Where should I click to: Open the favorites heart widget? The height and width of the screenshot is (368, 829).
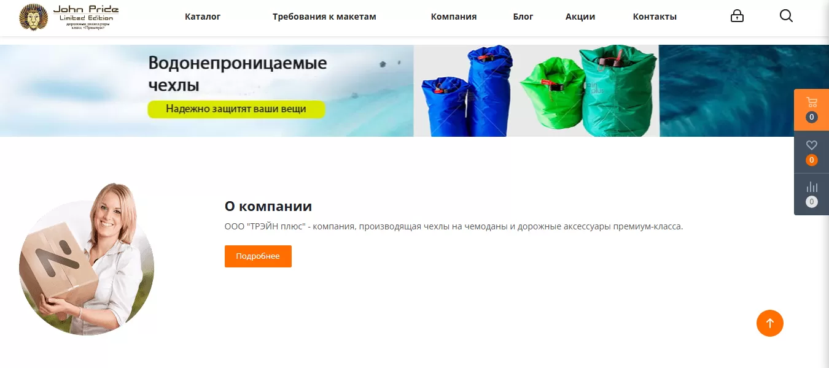point(811,152)
